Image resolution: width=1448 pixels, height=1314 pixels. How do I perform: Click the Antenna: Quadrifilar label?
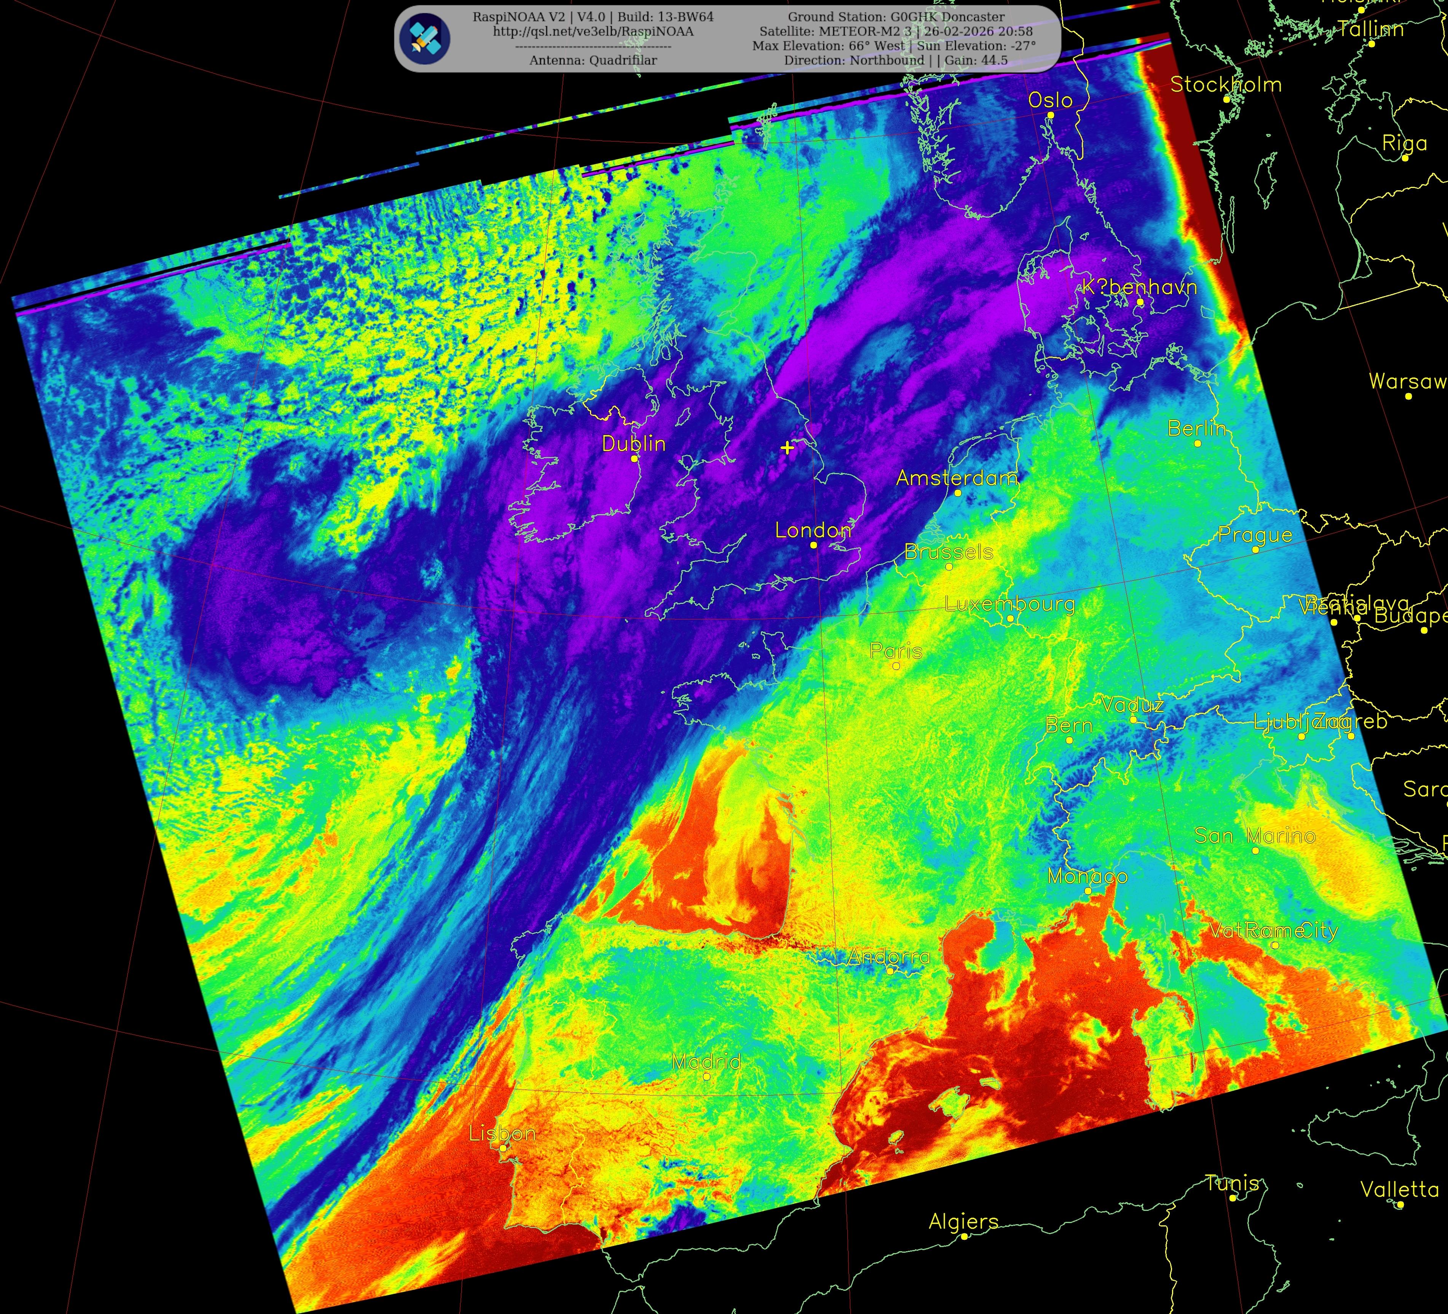tap(593, 60)
